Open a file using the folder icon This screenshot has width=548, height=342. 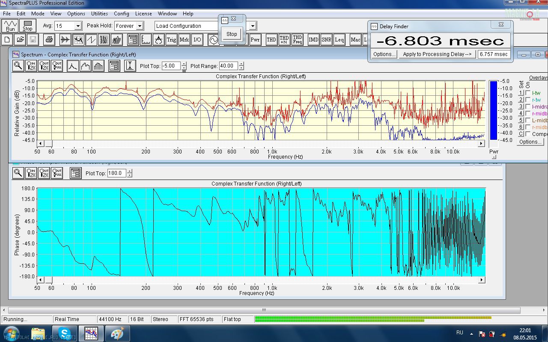(20, 40)
